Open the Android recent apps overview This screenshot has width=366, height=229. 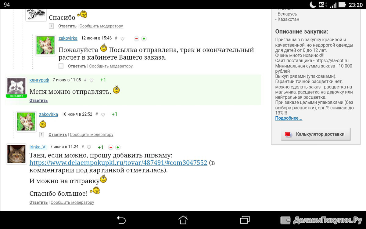pyautogui.click(x=245, y=220)
